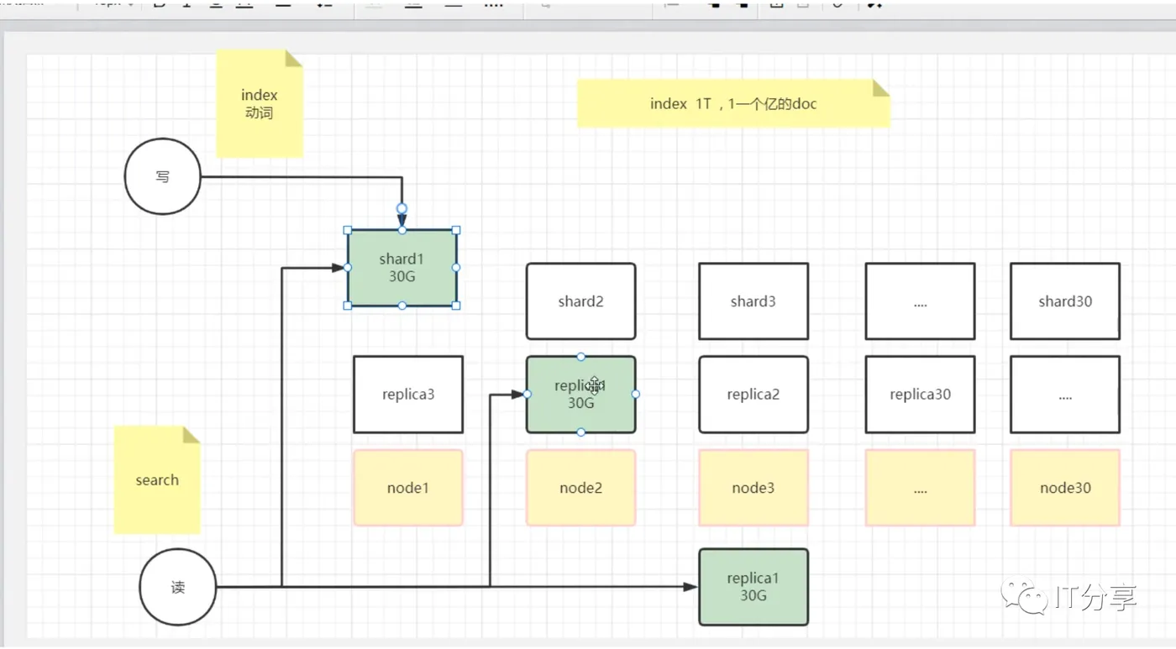Viewport: 1176px width, 649px height.
Task: Select the 写 circle shape
Action: coord(163,177)
